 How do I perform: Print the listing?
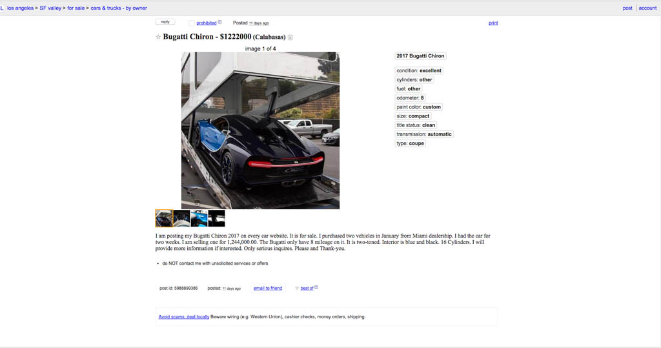point(493,23)
